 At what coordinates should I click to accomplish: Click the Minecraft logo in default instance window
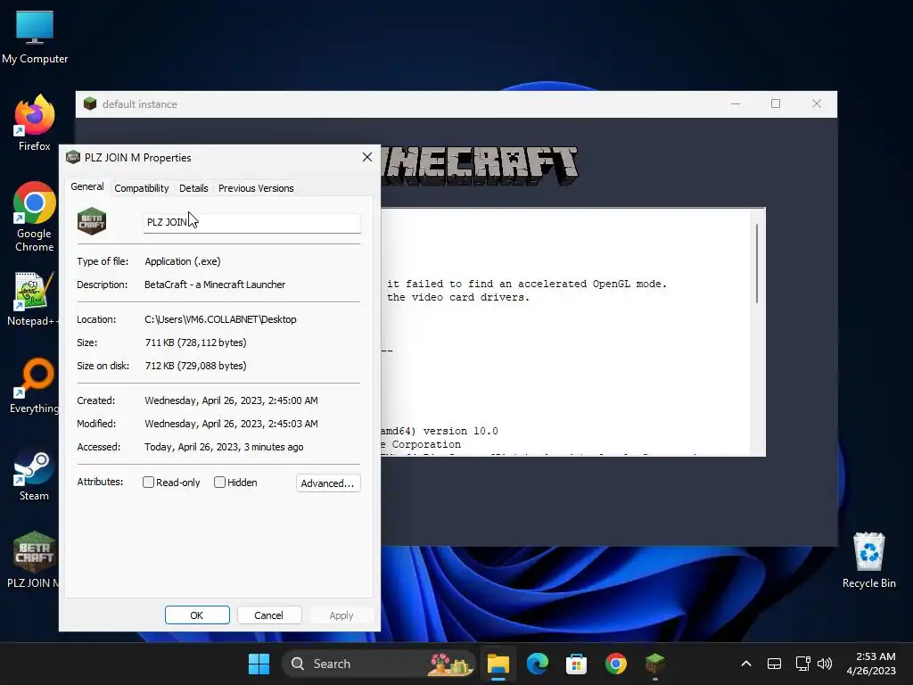(480, 165)
